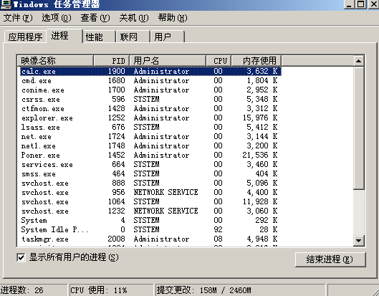Screen dimensions: 379x296
Task: Select the calc.exe process row
Action: pyautogui.click(x=150, y=71)
